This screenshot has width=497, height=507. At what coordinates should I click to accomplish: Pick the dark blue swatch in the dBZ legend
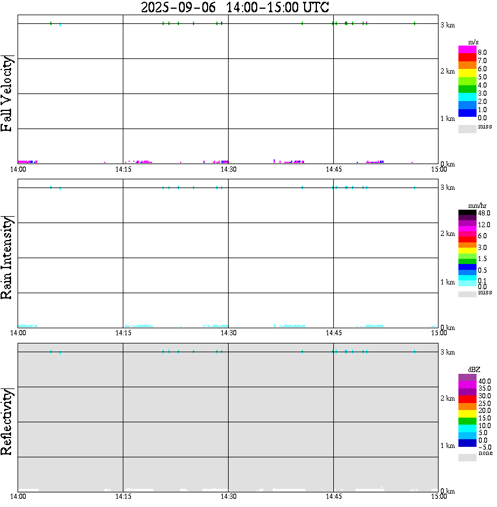pyautogui.click(x=467, y=443)
